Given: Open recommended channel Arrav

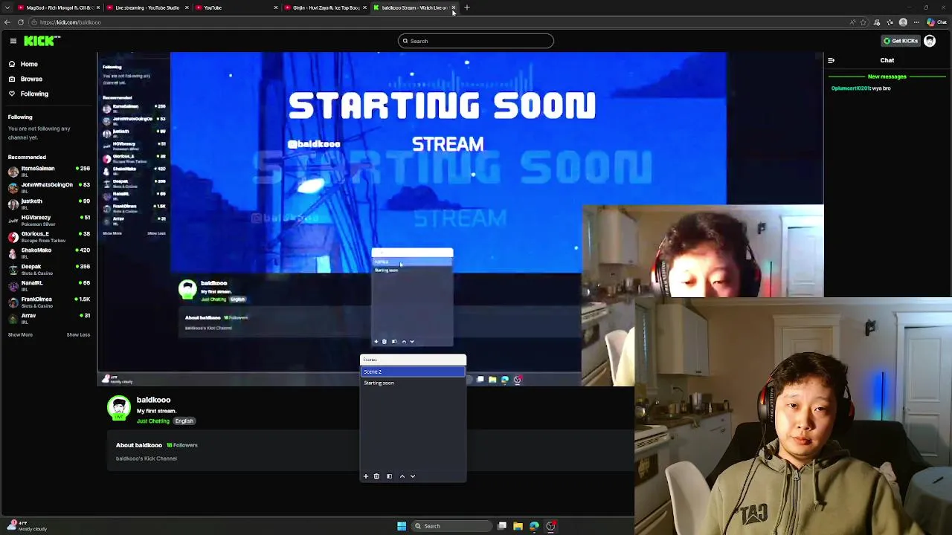Looking at the screenshot, I should [48, 317].
